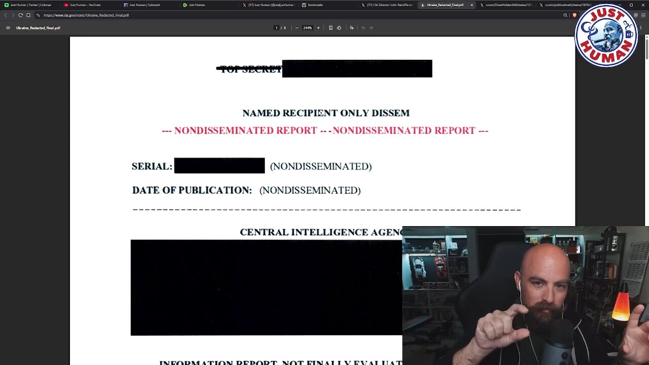Click INFORMATION REPORT, NOT FINALLY EVALUATED line
The image size is (649, 365).
[x=281, y=362]
